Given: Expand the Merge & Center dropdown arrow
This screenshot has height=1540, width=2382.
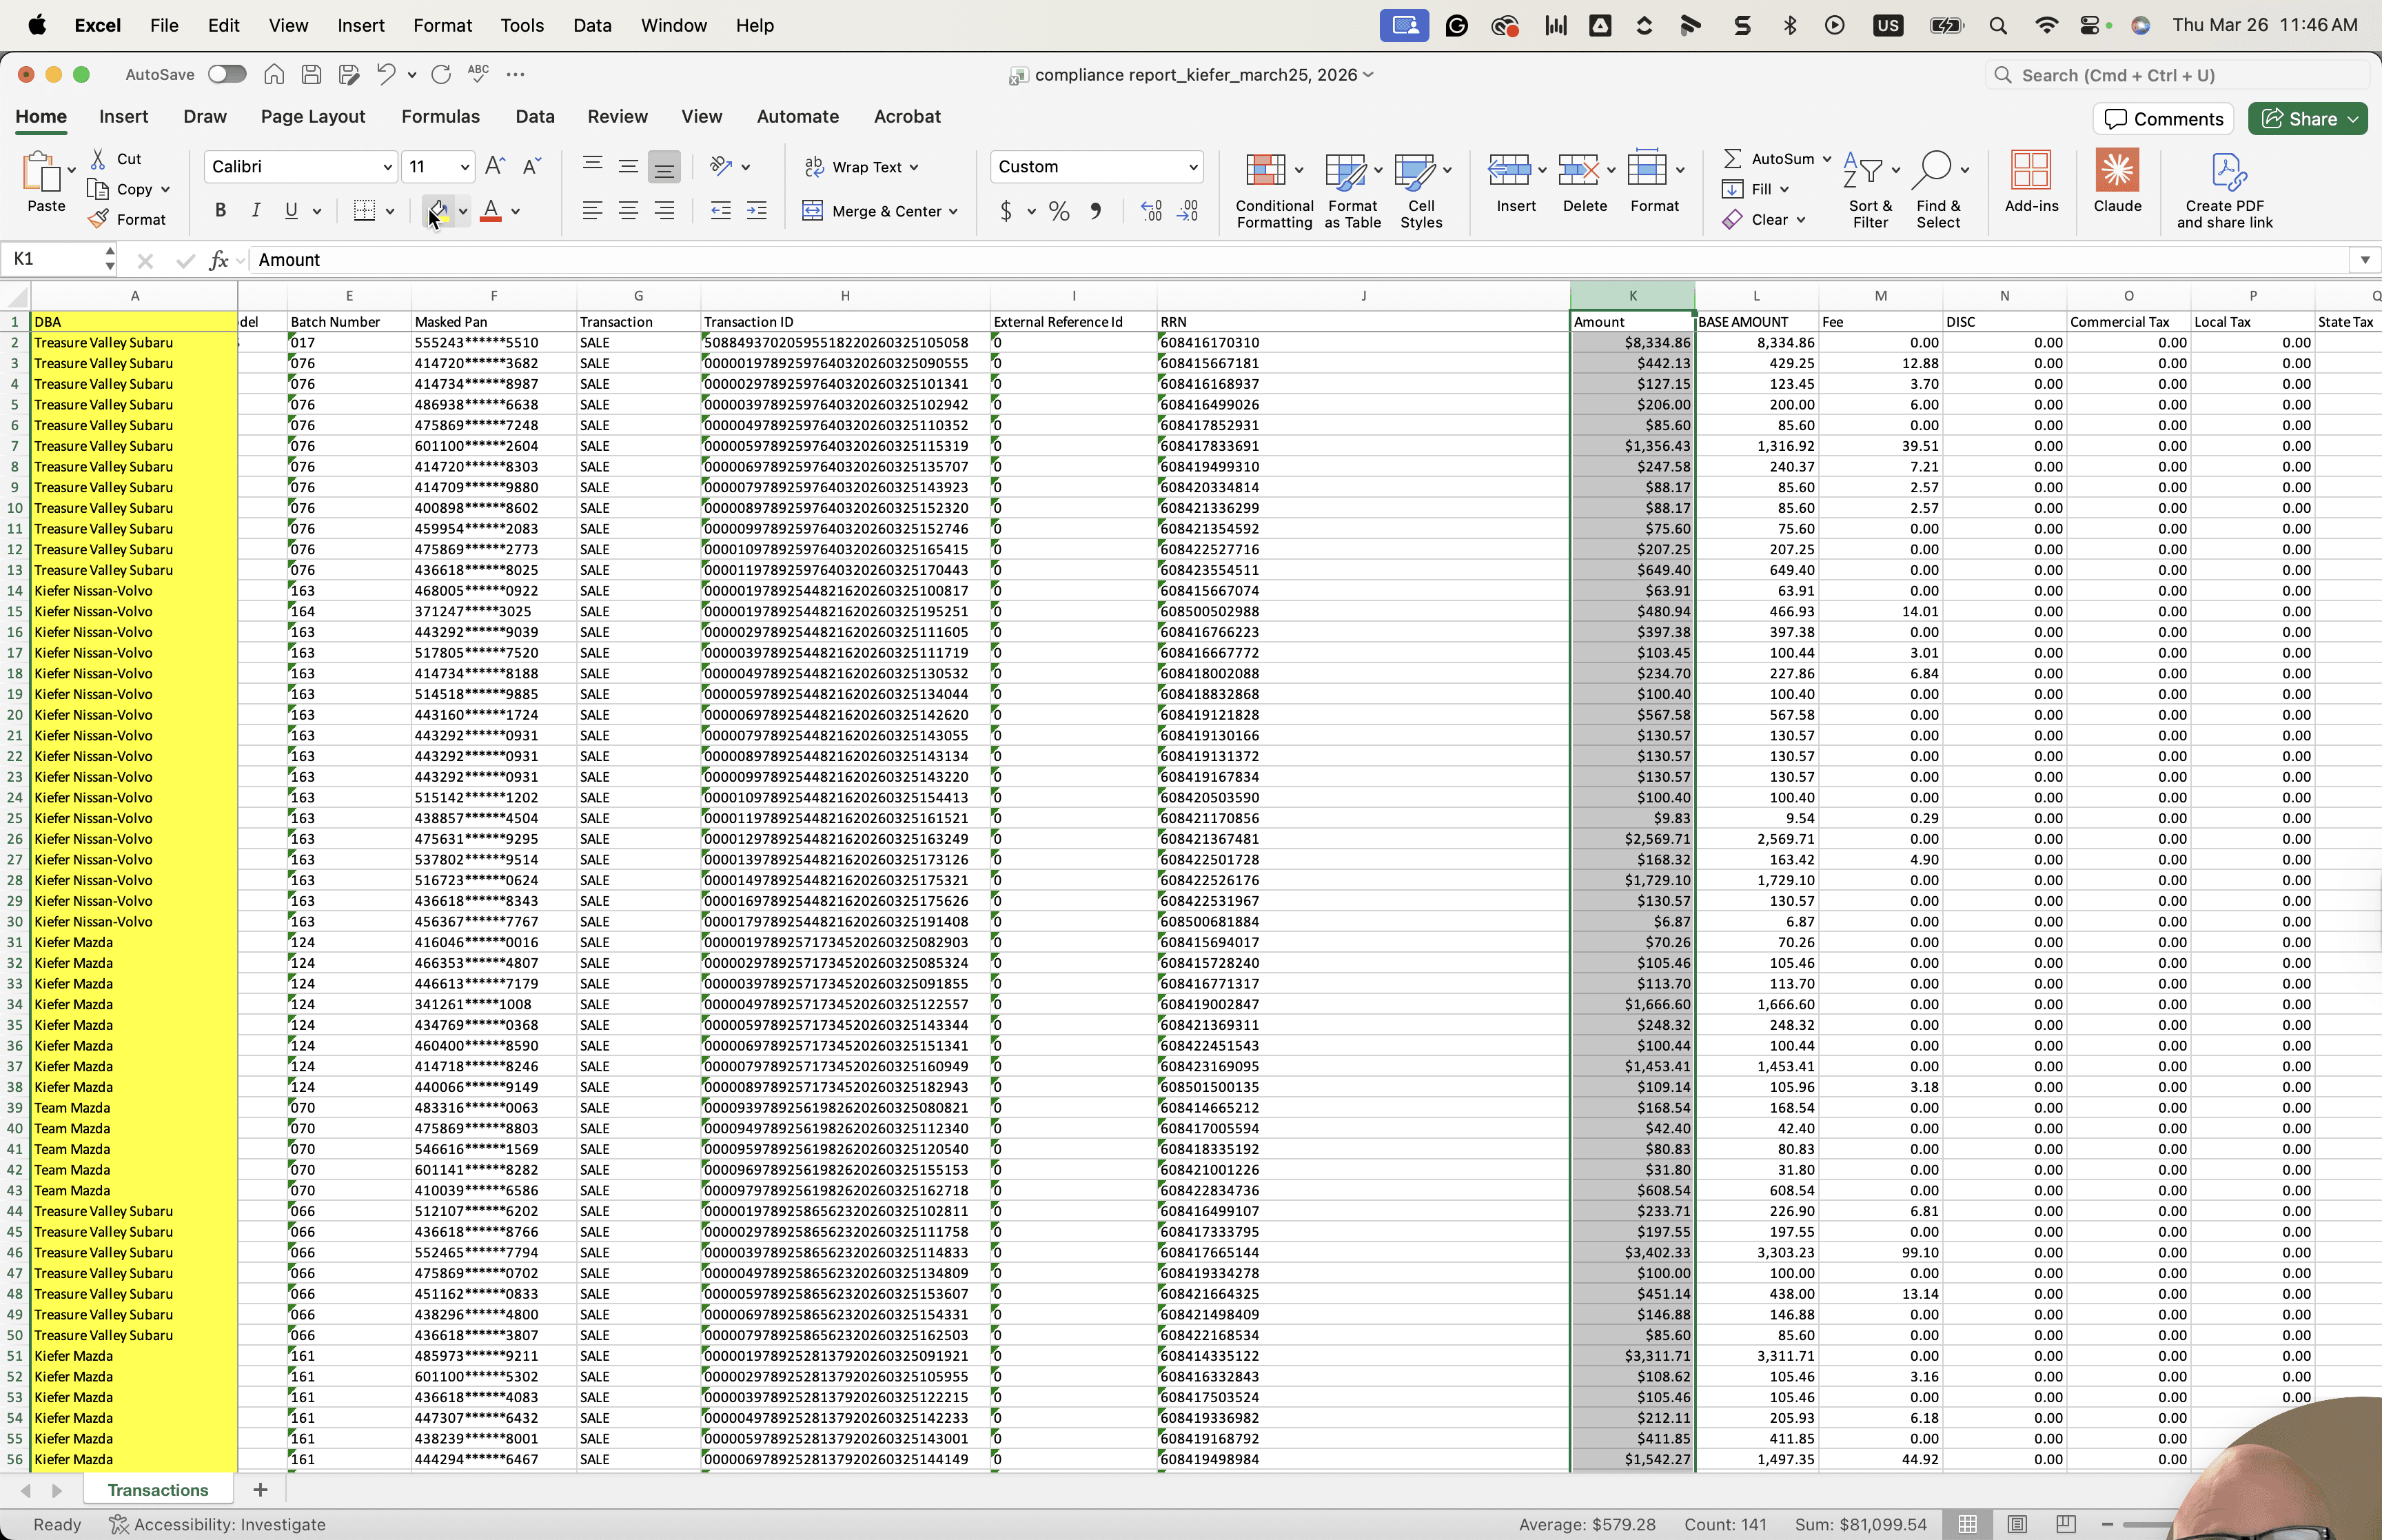Looking at the screenshot, I should click(x=954, y=211).
